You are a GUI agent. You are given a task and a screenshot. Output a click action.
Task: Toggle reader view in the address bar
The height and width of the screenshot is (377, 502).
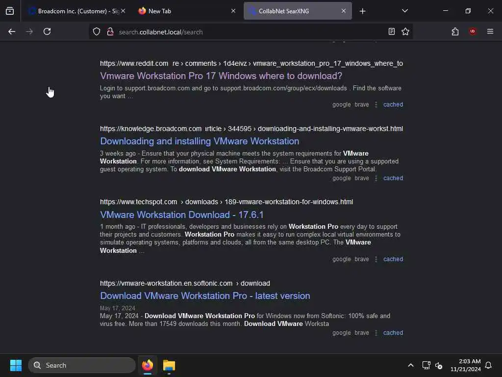[x=392, y=31]
